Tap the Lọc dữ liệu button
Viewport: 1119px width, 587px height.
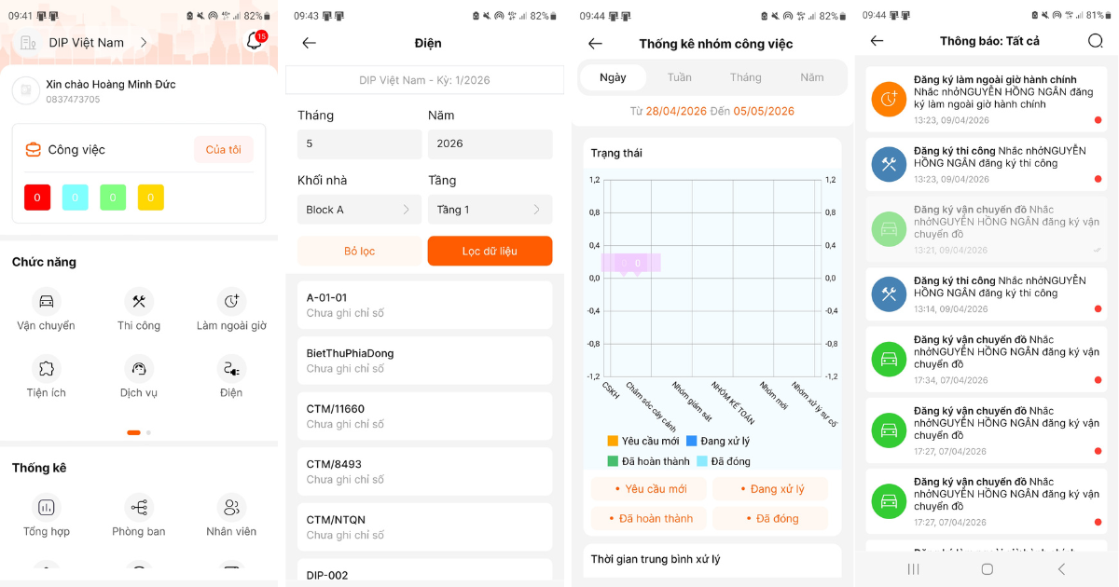[x=490, y=251]
